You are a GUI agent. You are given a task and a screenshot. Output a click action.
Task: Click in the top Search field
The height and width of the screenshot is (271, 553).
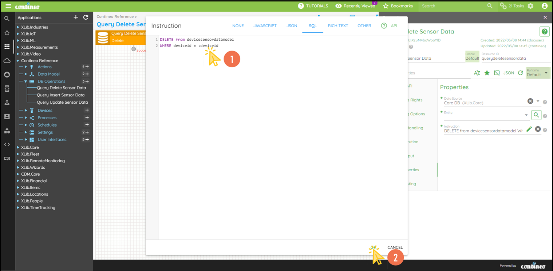tap(451, 6)
